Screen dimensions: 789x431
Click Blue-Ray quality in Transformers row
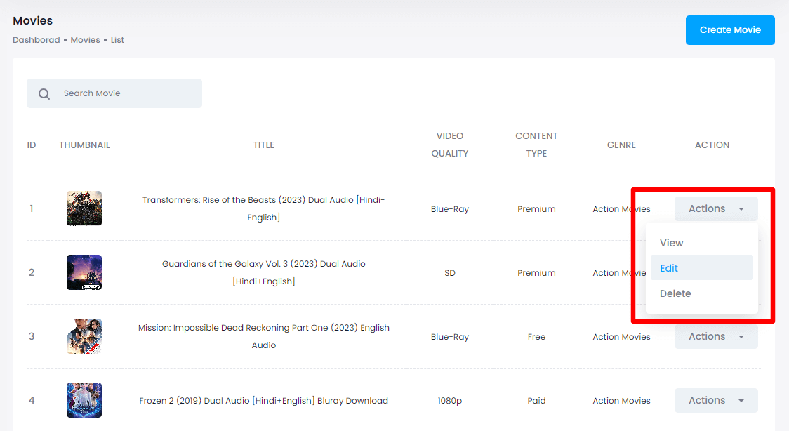coord(450,208)
